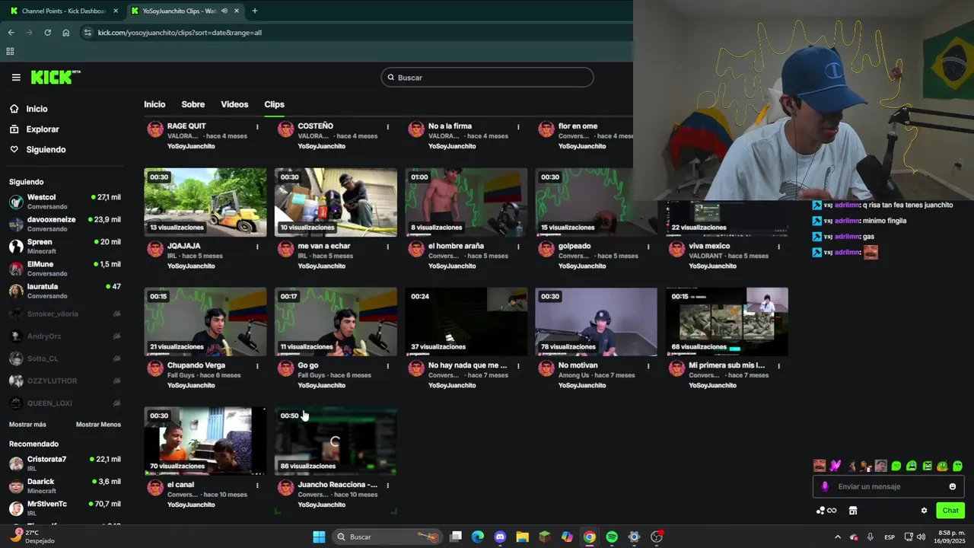
Task: Open options menu for RAGE QUIT clip
Action: tap(257, 127)
